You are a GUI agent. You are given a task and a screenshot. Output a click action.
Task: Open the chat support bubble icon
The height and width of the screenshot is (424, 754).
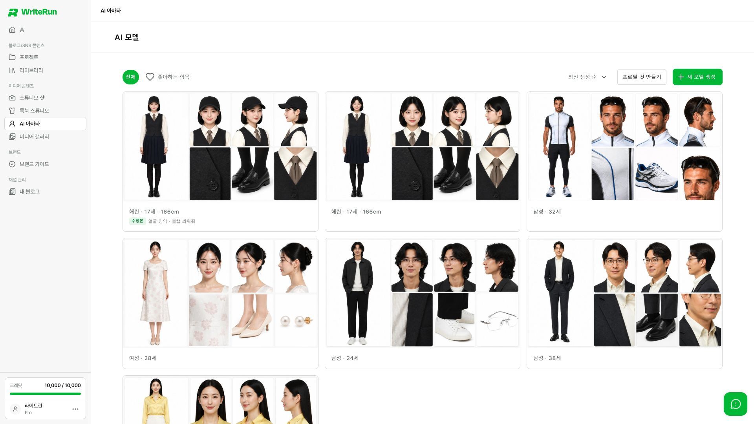(735, 404)
